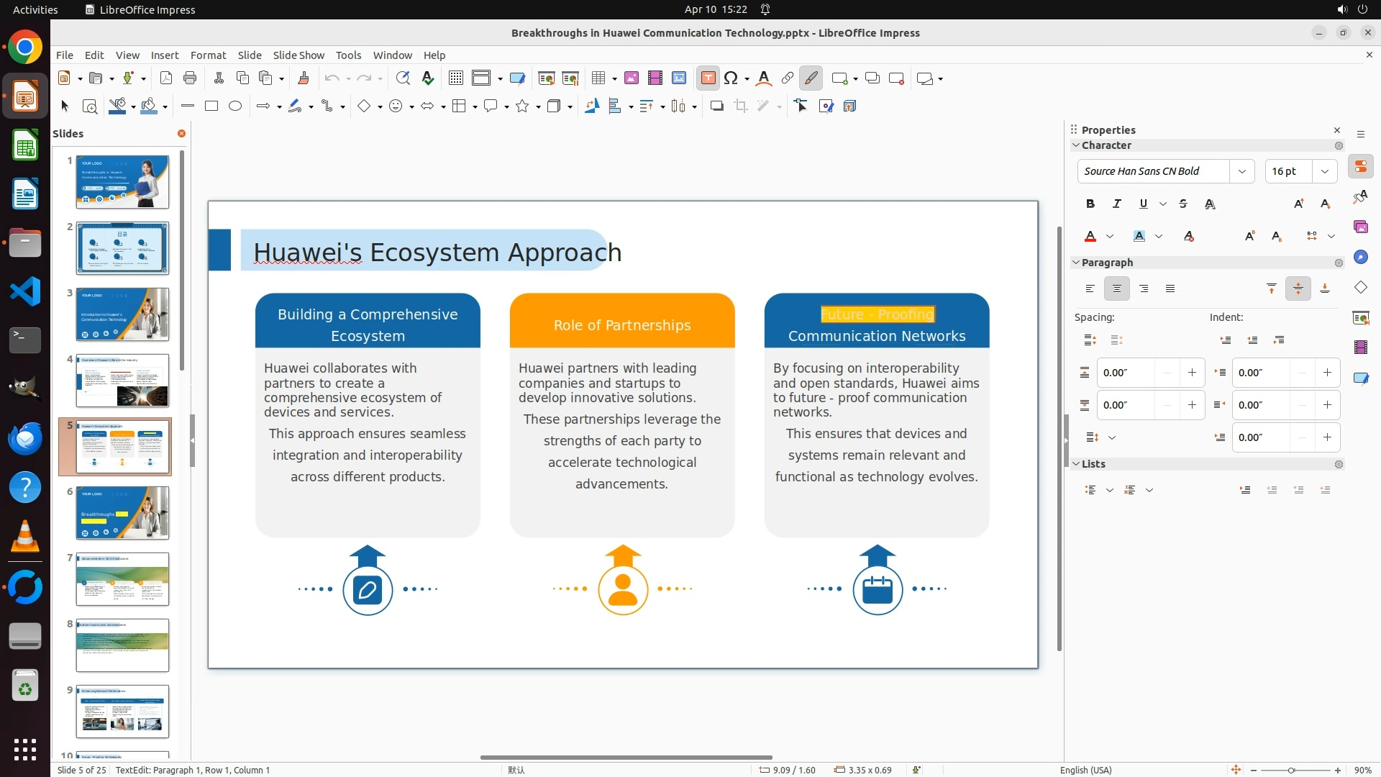1381x777 pixels.
Task: Insert a special character (Omega icon)
Action: (x=731, y=78)
